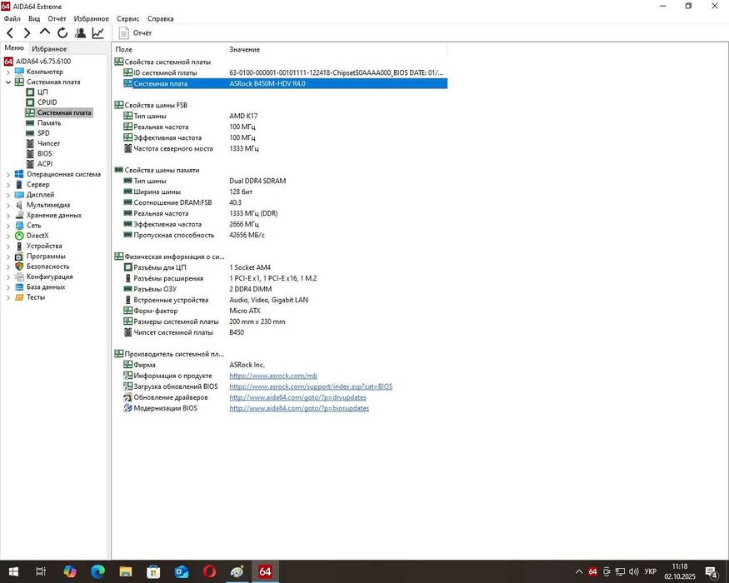This screenshot has height=583, width=729.
Task: Click the Безопасность shield icon
Action: click(x=19, y=267)
